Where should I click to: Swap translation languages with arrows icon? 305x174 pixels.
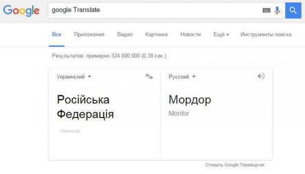[x=149, y=77]
